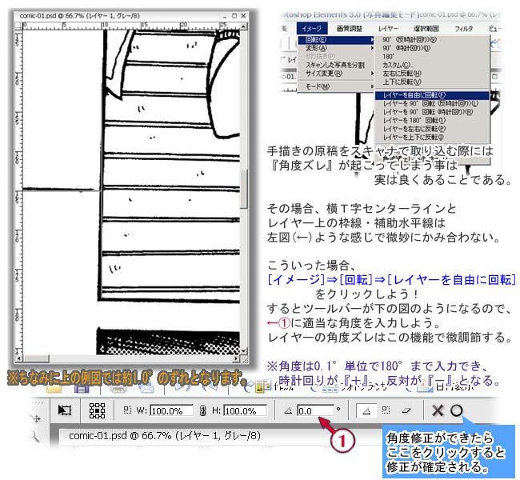The height and width of the screenshot is (480, 520).
Task: Toggle the chain link constrain proportions icon
Action: 202,410
